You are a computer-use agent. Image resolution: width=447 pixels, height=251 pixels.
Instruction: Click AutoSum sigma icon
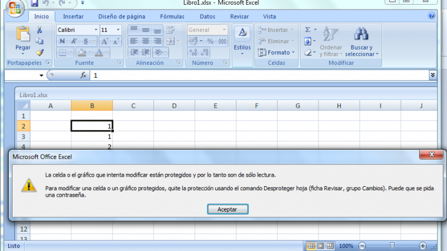coord(308,29)
